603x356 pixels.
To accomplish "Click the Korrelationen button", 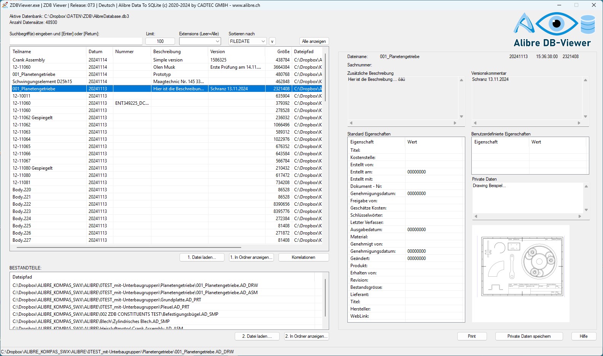I will (x=304, y=257).
